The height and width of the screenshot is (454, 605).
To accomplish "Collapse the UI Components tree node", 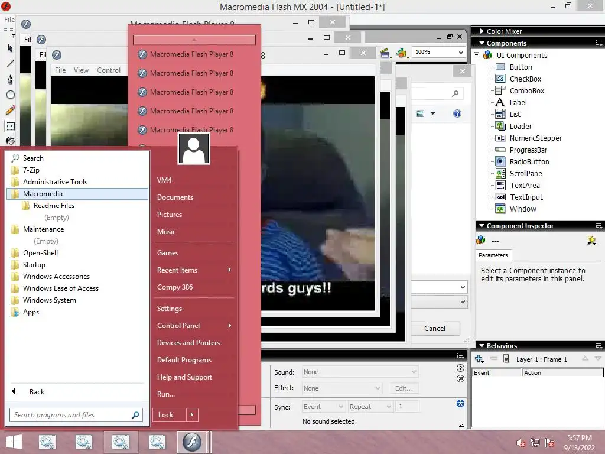I will [x=477, y=55].
